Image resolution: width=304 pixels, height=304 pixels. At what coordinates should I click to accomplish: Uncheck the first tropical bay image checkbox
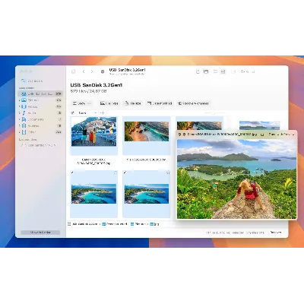(x=72, y=173)
